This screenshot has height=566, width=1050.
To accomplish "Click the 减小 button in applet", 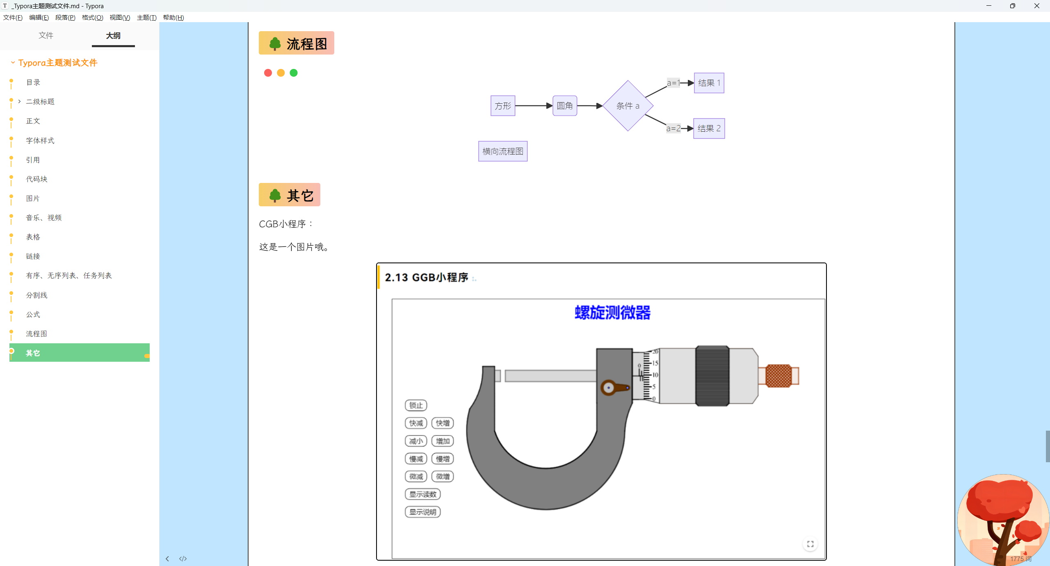I will click(416, 441).
